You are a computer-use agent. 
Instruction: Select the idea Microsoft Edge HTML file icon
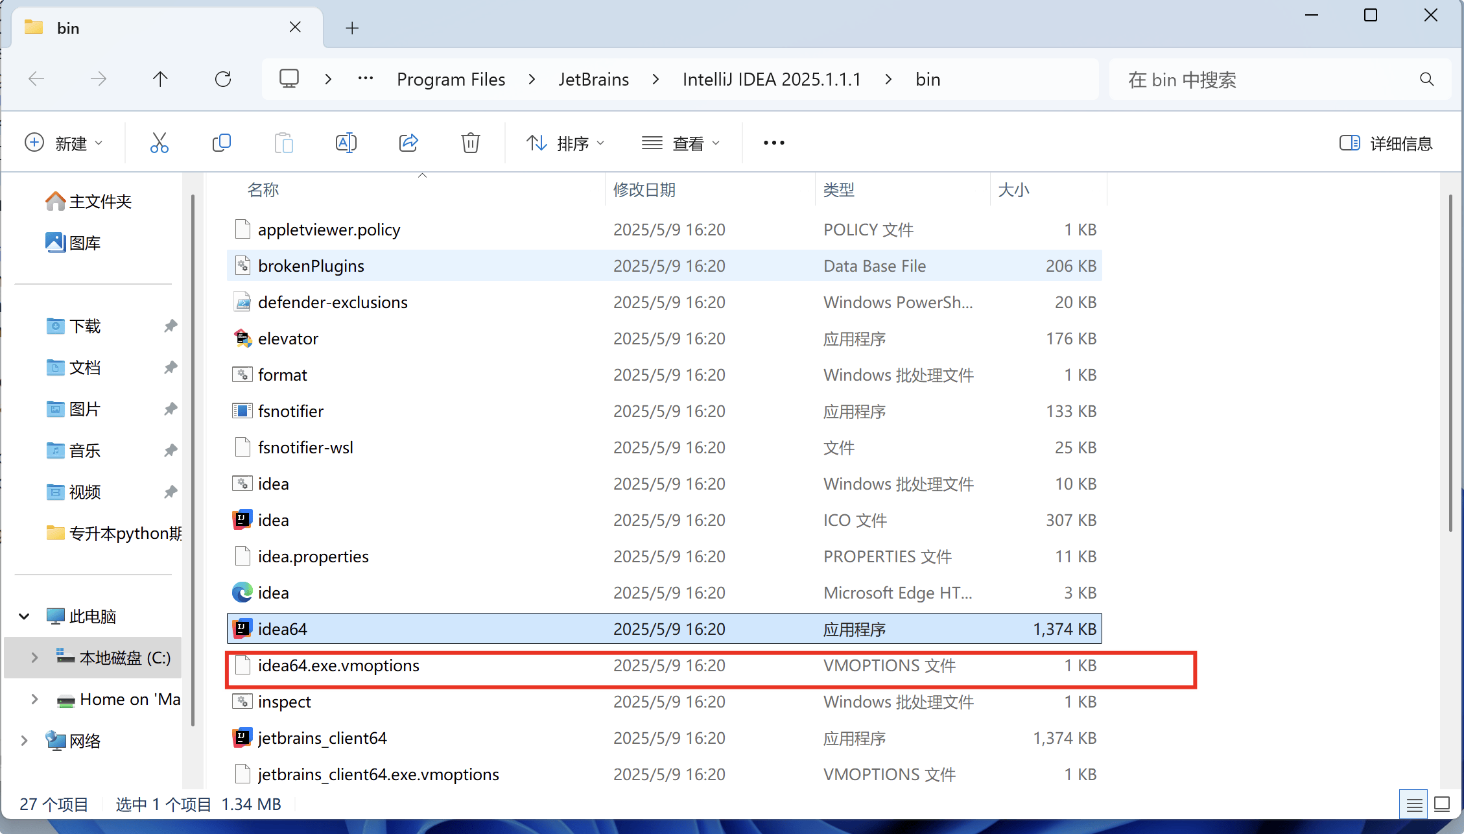tap(242, 593)
